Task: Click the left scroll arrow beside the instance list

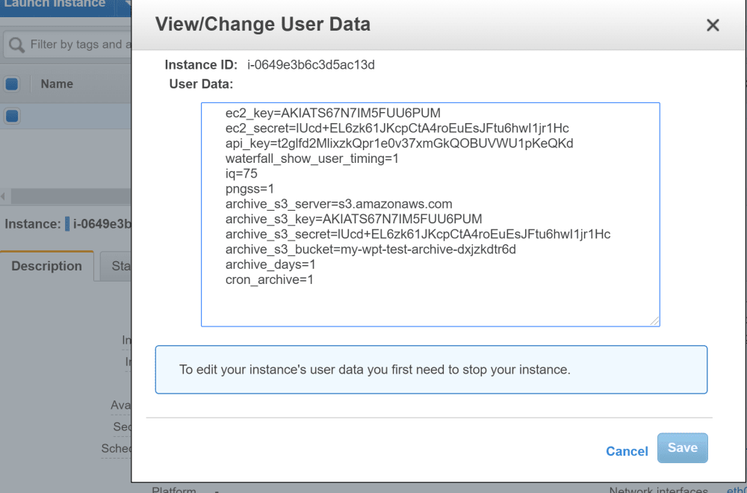Action: click(x=4, y=196)
